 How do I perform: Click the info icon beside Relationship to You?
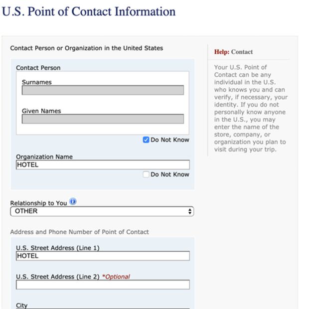coord(73,202)
